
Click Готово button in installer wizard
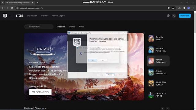pyautogui.click(x=110, y=75)
